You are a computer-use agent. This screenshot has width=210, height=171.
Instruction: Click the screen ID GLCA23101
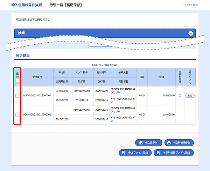[x=191, y=5]
